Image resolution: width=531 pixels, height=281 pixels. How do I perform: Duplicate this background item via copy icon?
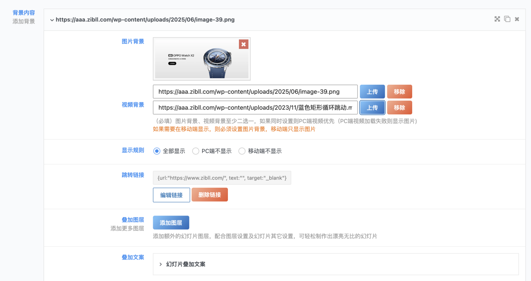[x=507, y=19]
